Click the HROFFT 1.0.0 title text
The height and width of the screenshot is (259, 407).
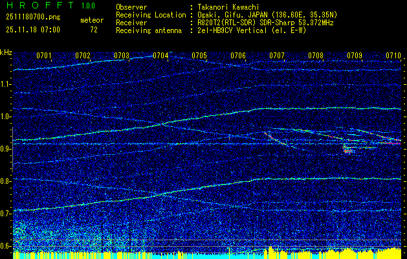coord(50,5)
